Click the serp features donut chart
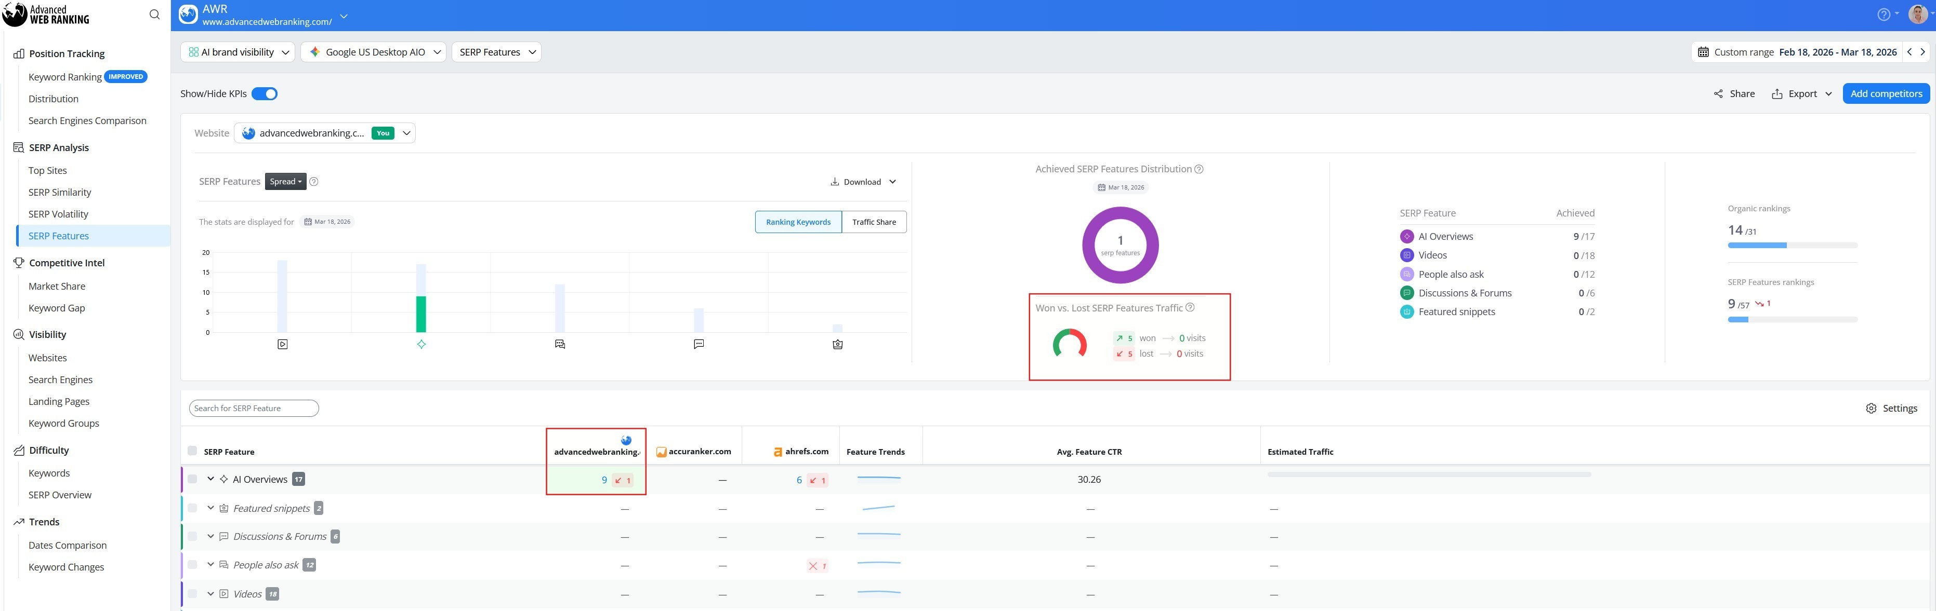The height and width of the screenshot is (611, 1936). point(1120,246)
